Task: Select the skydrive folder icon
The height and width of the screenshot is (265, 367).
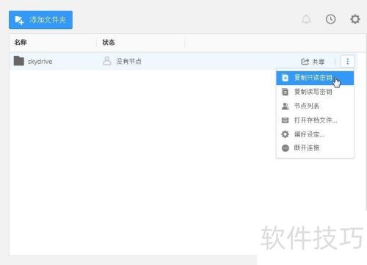Action: click(19, 61)
